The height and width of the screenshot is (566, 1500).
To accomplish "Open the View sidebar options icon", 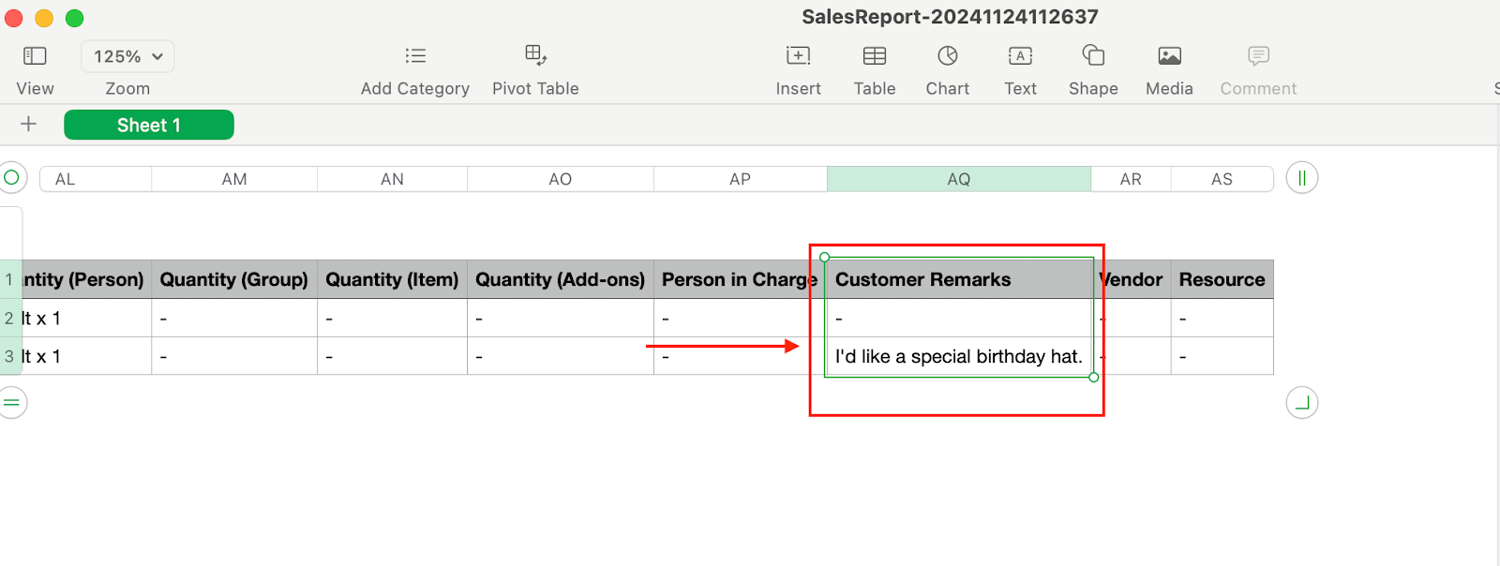I will pos(35,56).
